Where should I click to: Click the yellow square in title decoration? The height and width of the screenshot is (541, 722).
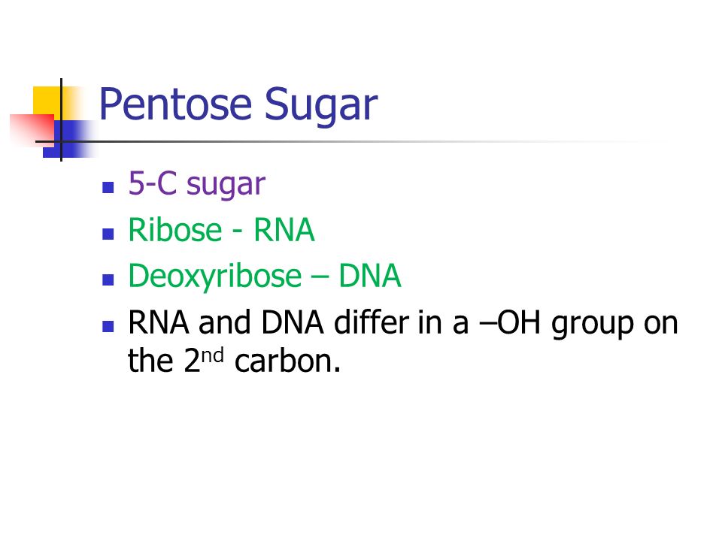(x=47, y=100)
